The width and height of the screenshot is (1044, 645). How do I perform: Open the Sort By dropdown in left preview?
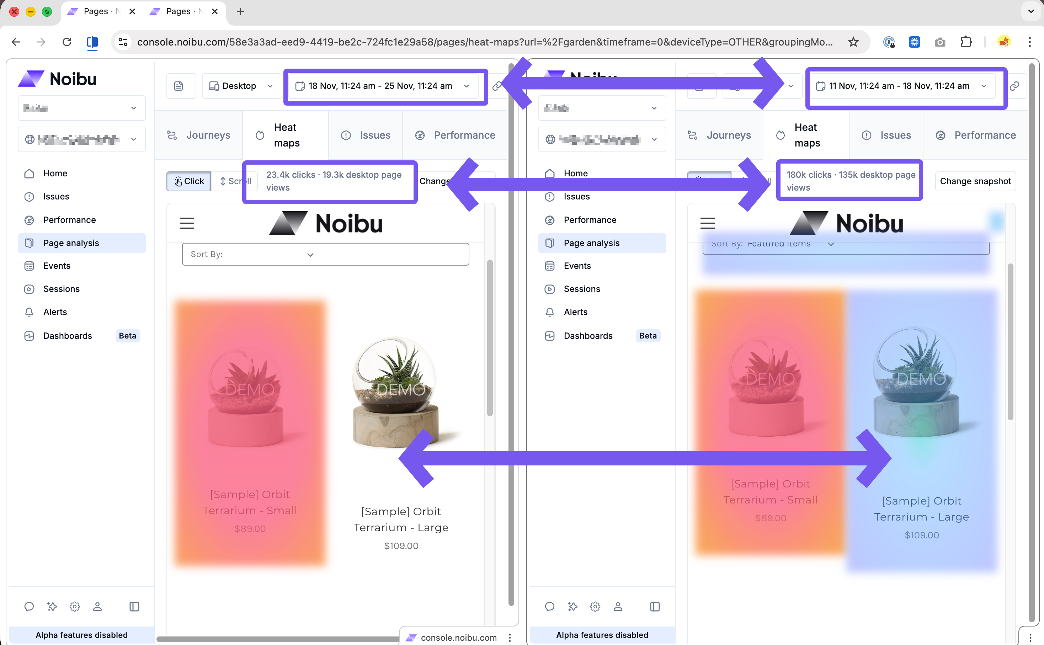pos(325,254)
